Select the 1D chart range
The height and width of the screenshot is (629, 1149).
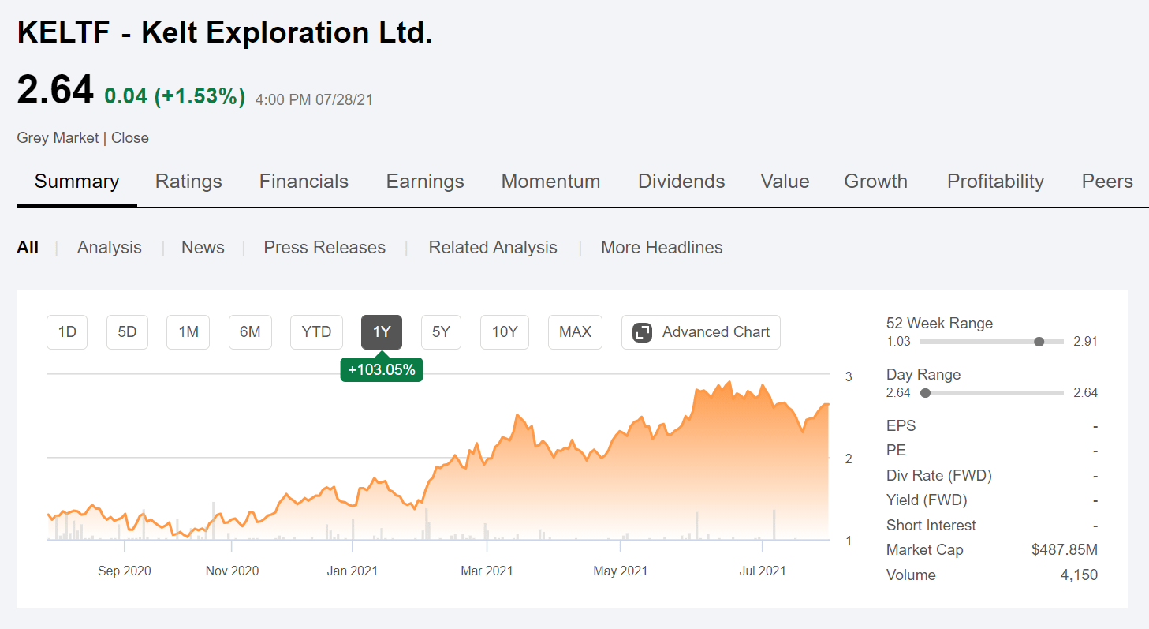[x=66, y=332]
